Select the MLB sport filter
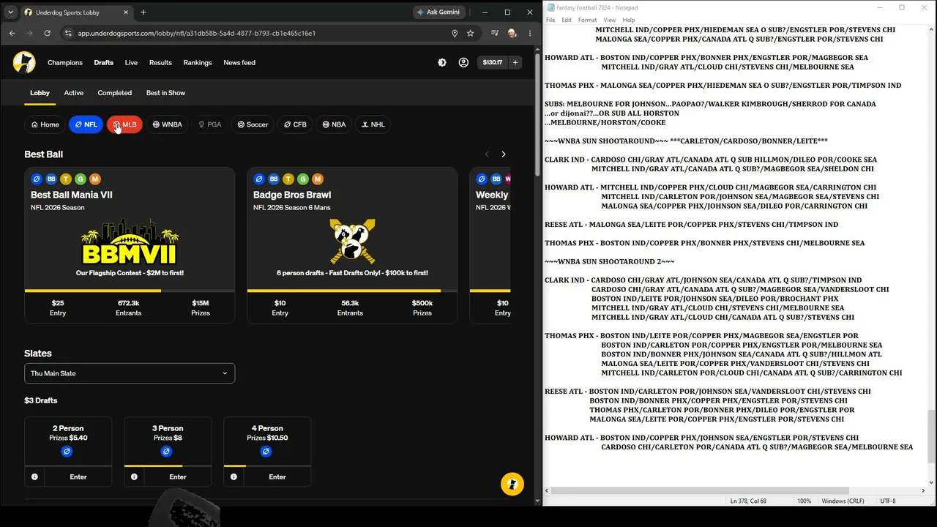The image size is (937, 527). point(124,124)
